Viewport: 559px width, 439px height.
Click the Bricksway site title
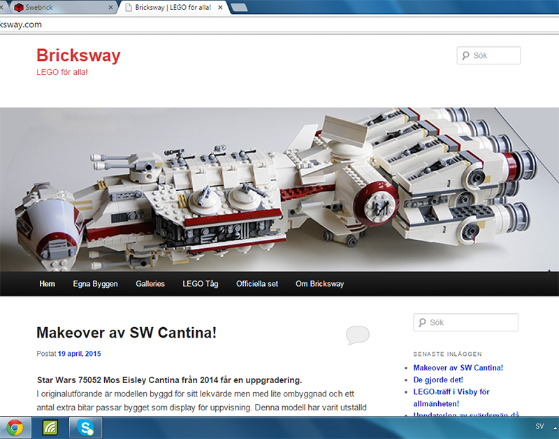coord(78,55)
